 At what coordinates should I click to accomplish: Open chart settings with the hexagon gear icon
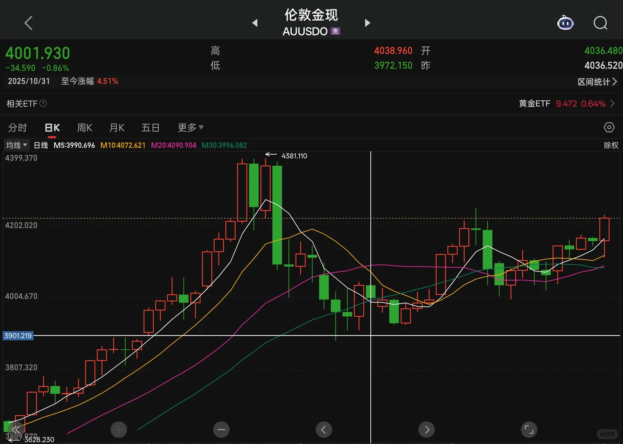coord(609,127)
